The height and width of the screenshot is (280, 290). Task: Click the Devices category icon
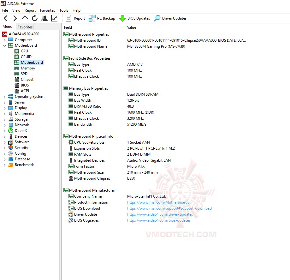point(11,136)
